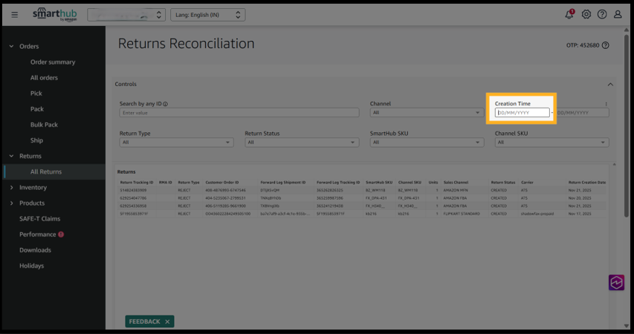Click the FEEDBACK button

[x=144, y=321]
